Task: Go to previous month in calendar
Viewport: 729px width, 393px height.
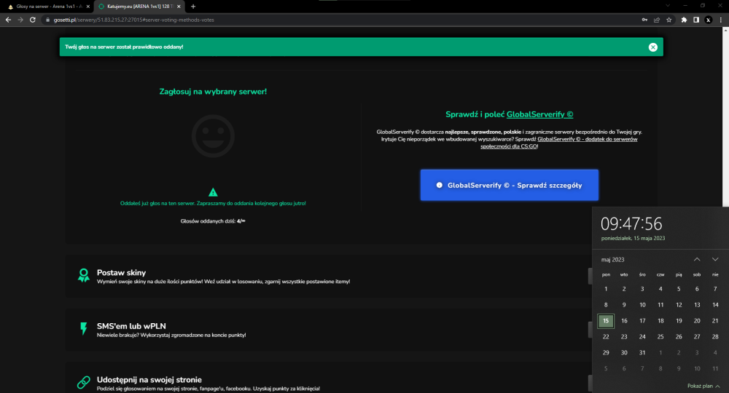Action: [697, 259]
